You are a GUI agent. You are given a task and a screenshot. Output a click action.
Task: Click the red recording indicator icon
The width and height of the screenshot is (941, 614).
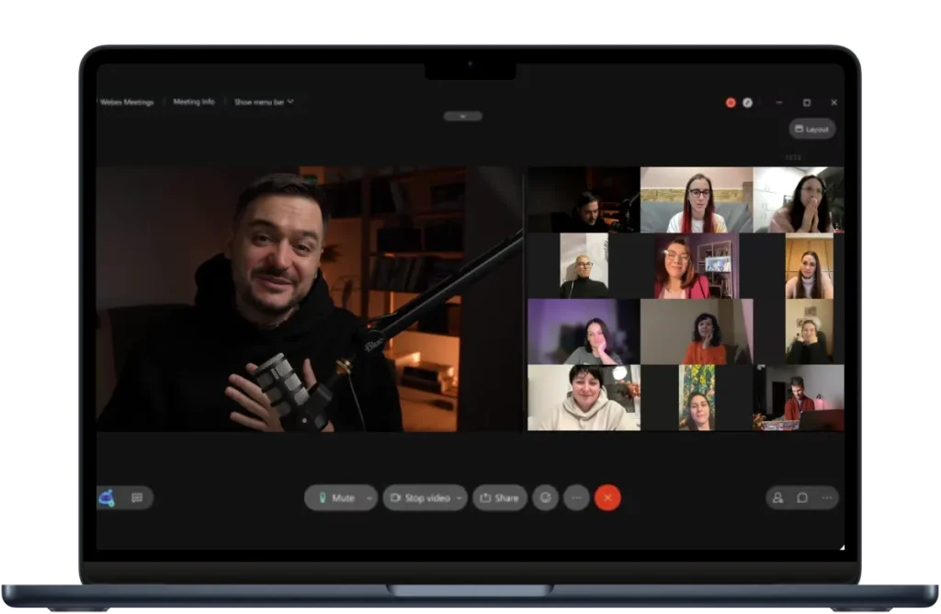[731, 103]
